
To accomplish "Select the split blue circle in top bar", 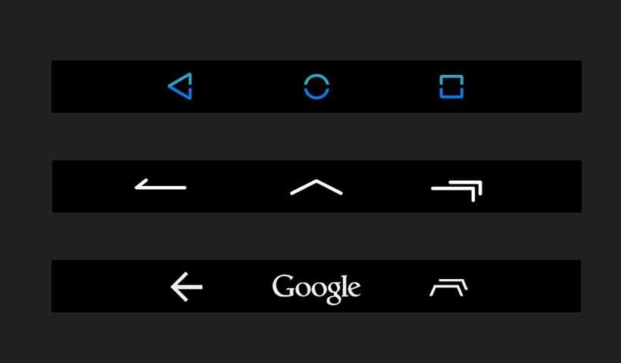I will (x=317, y=87).
